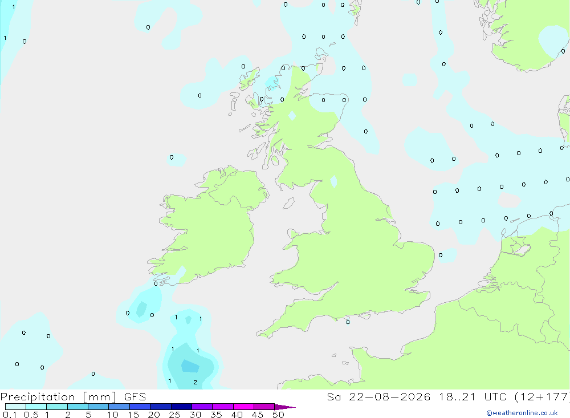Click the '40' legend scale label

[x=237, y=415]
